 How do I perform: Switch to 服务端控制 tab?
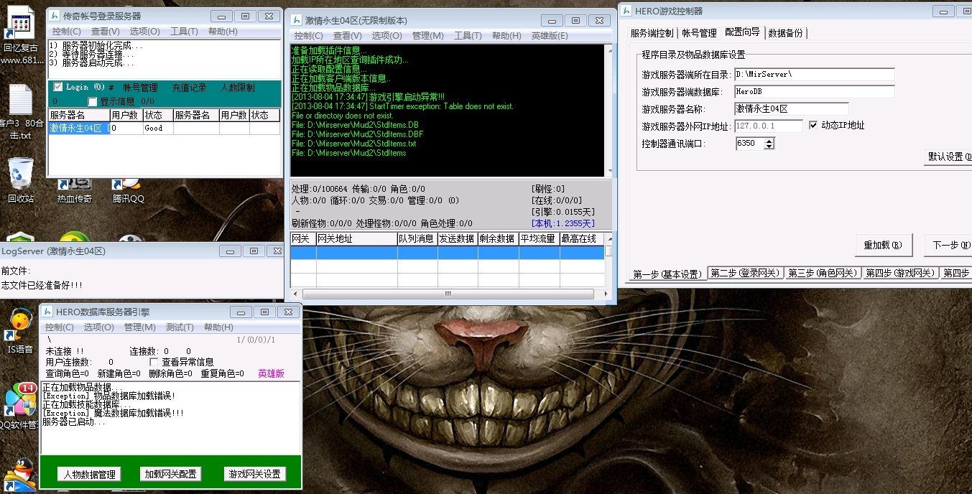click(652, 33)
